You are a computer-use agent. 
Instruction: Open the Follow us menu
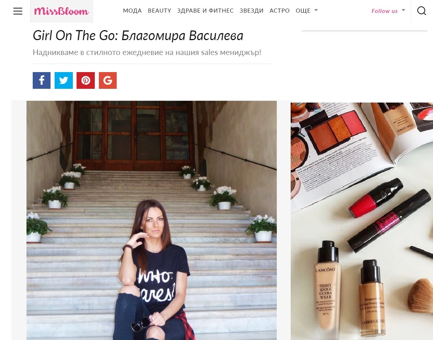pos(384,11)
